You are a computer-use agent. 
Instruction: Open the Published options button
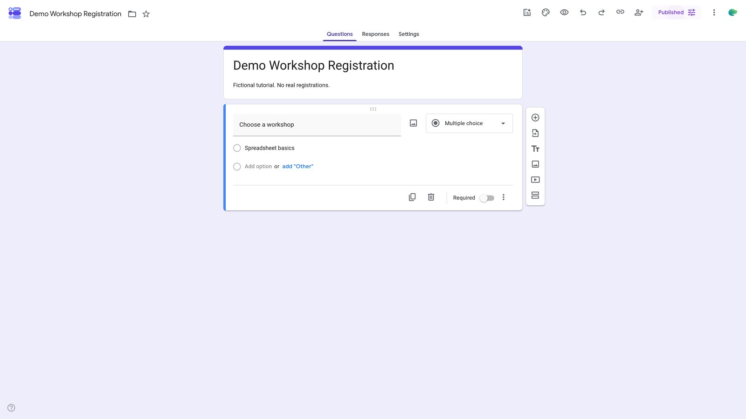(677, 13)
